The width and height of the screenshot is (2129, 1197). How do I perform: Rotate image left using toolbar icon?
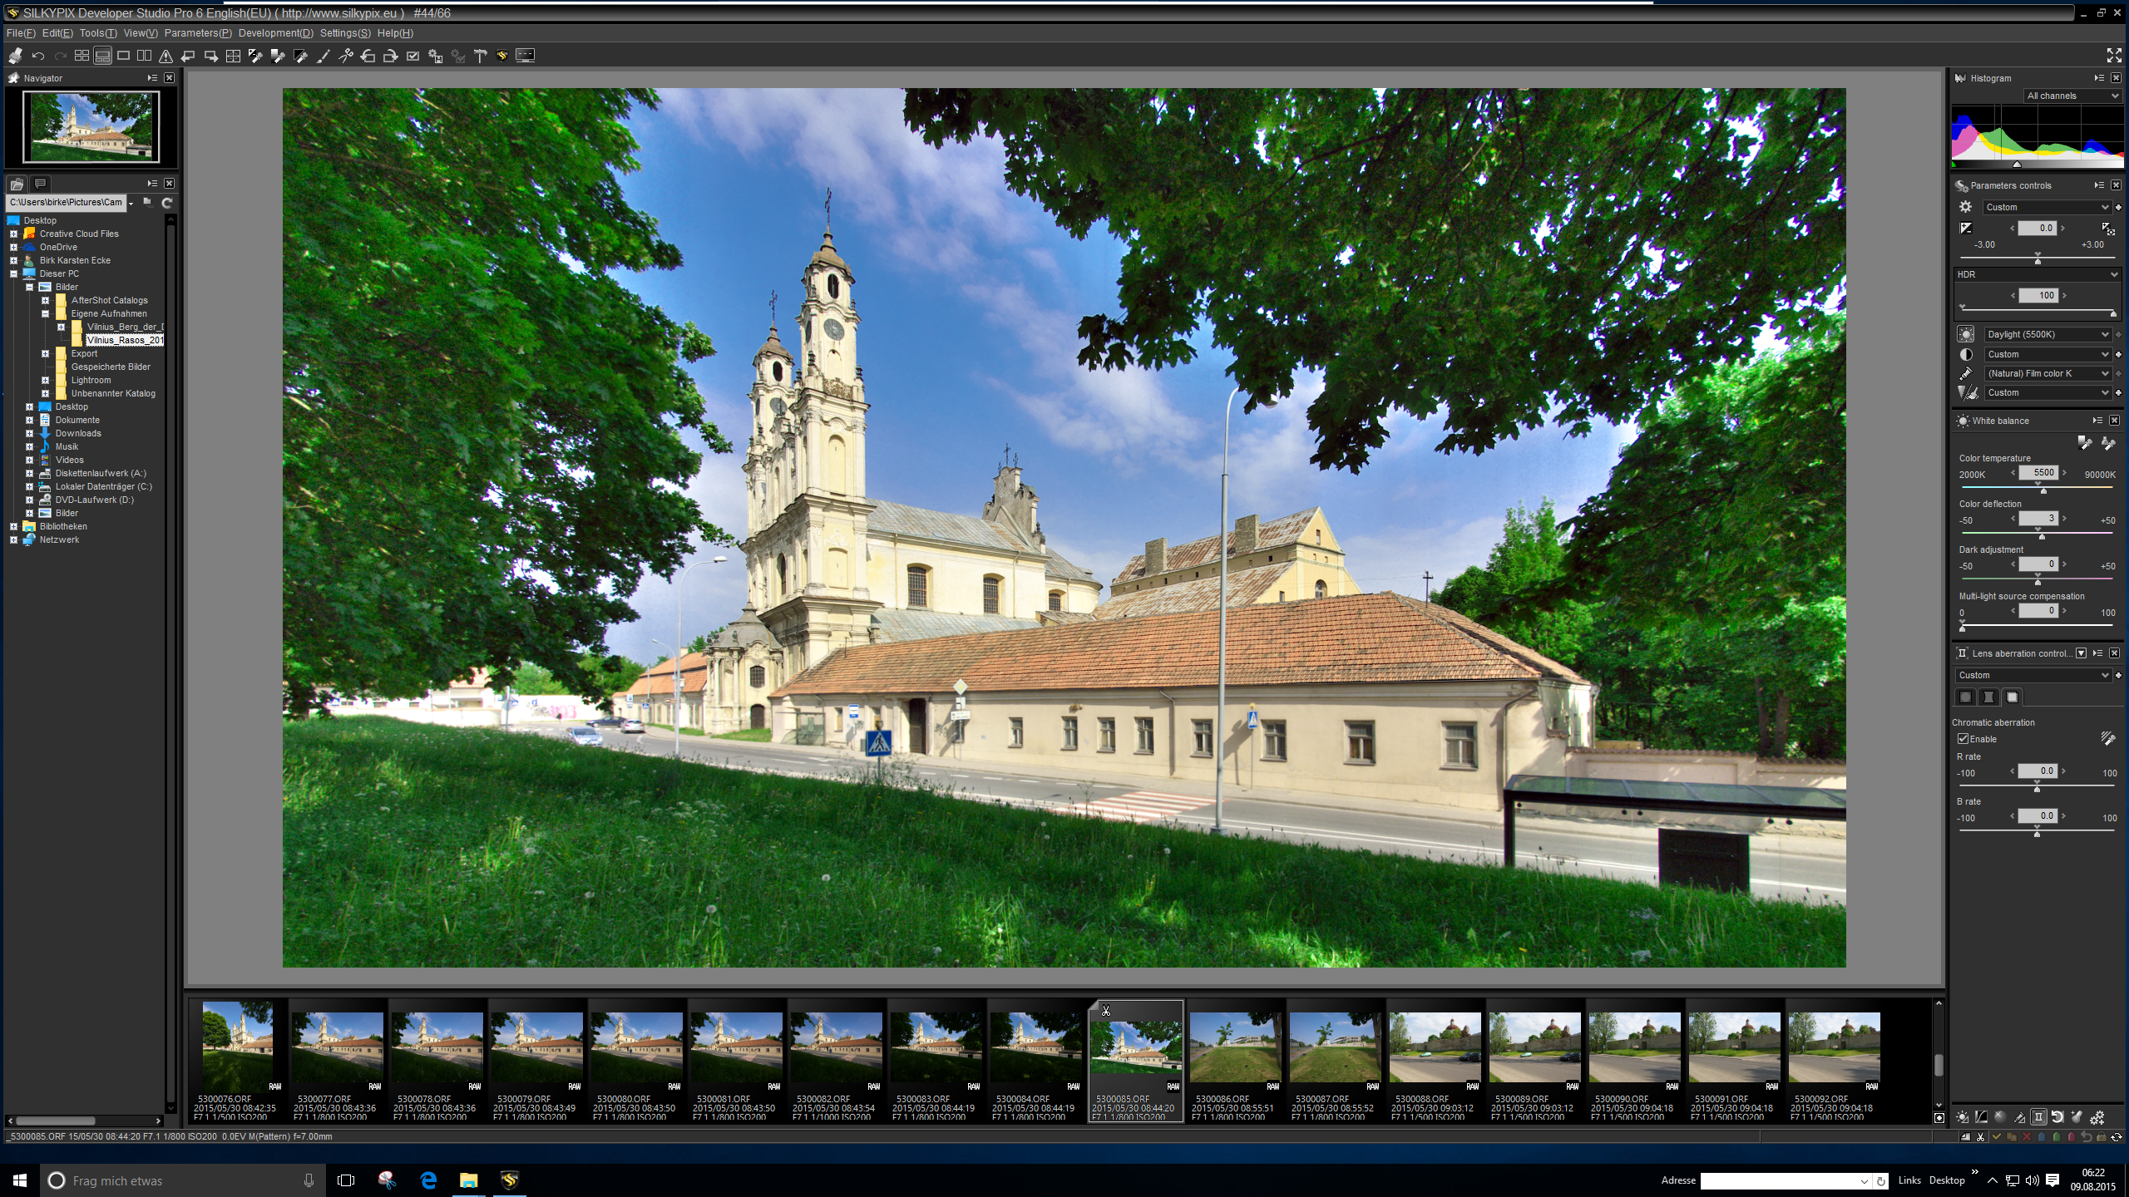click(x=368, y=56)
